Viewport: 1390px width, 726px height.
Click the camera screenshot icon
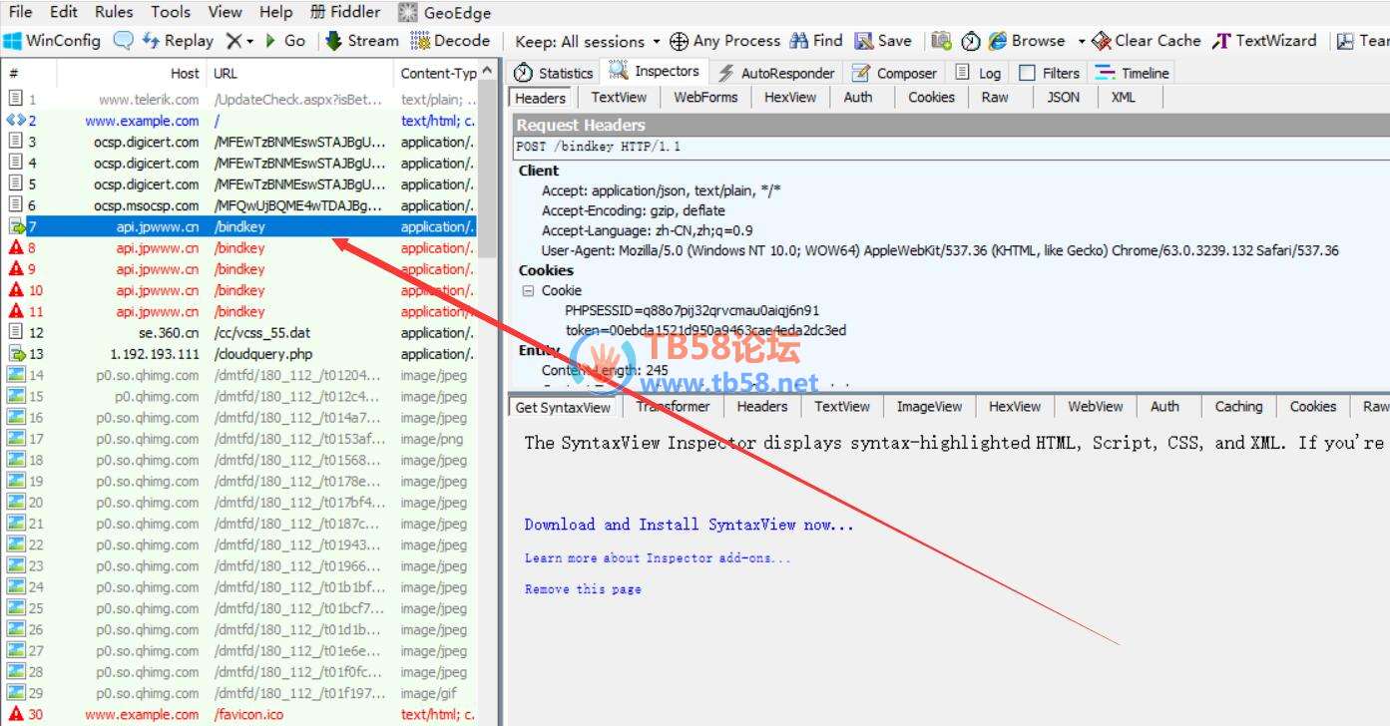pyautogui.click(x=941, y=41)
